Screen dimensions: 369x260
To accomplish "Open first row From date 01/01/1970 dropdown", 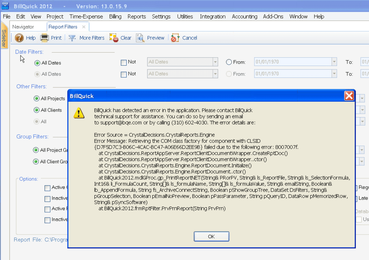I will point(334,62).
